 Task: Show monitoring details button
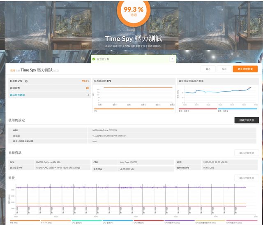pos(247,178)
